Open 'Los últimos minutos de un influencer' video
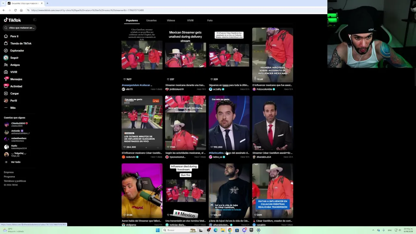This screenshot has height=234, width=416. click(x=142, y=123)
